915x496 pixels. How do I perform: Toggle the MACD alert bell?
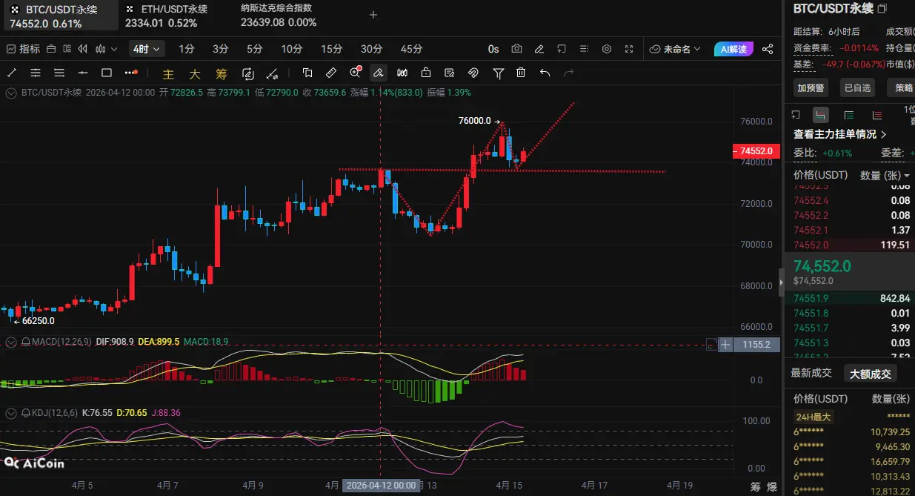pyautogui.click(x=26, y=342)
